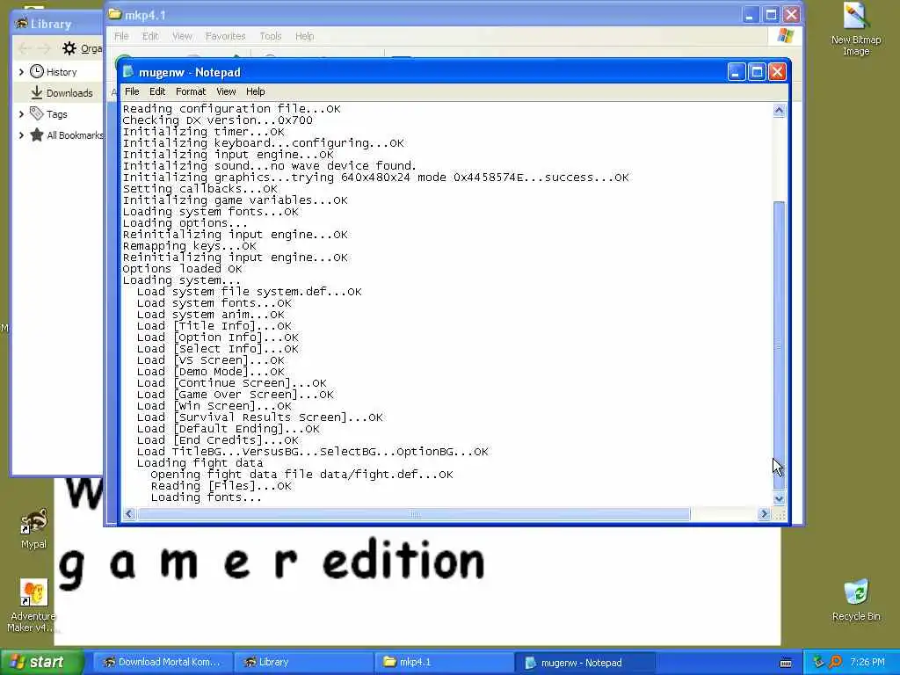This screenshot has height=675, width=900.
Task: Switch to Download Mortal Kom... taskbar button
Action: tap(163, 663)
